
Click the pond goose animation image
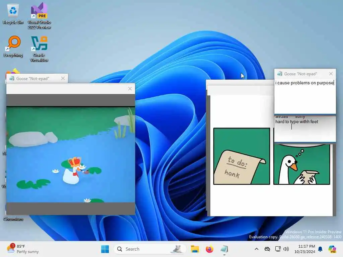tap(71, 154)
